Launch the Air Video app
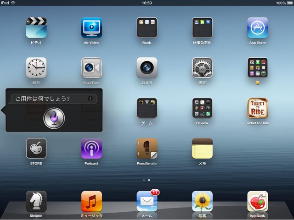 [91, 27]
